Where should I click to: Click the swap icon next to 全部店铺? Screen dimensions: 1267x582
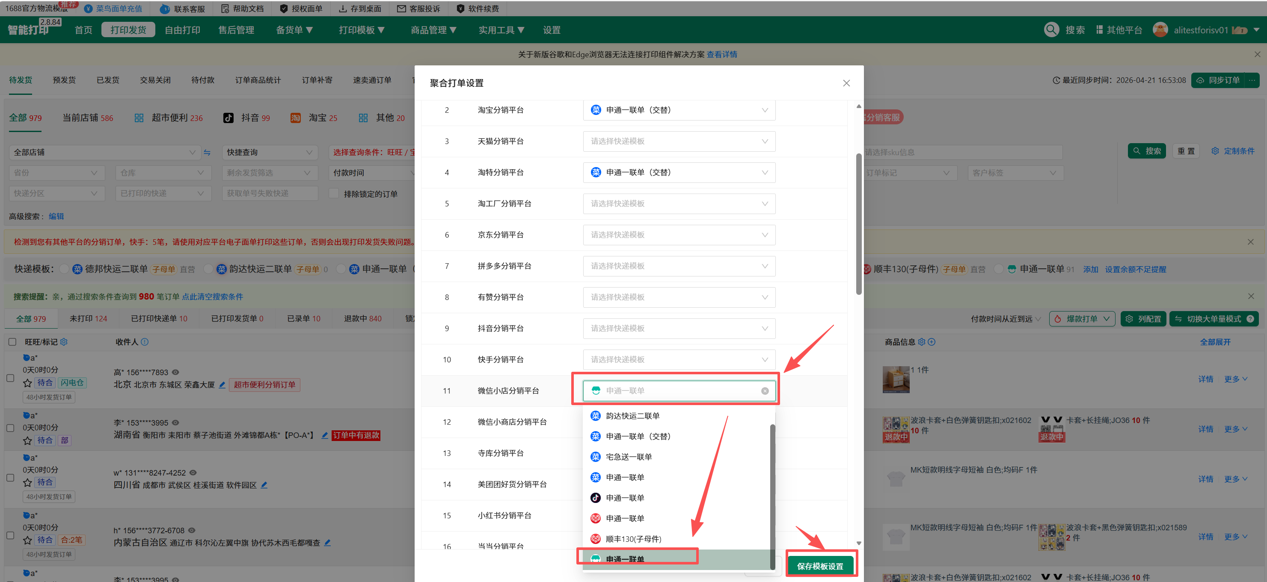pos(207,152)
